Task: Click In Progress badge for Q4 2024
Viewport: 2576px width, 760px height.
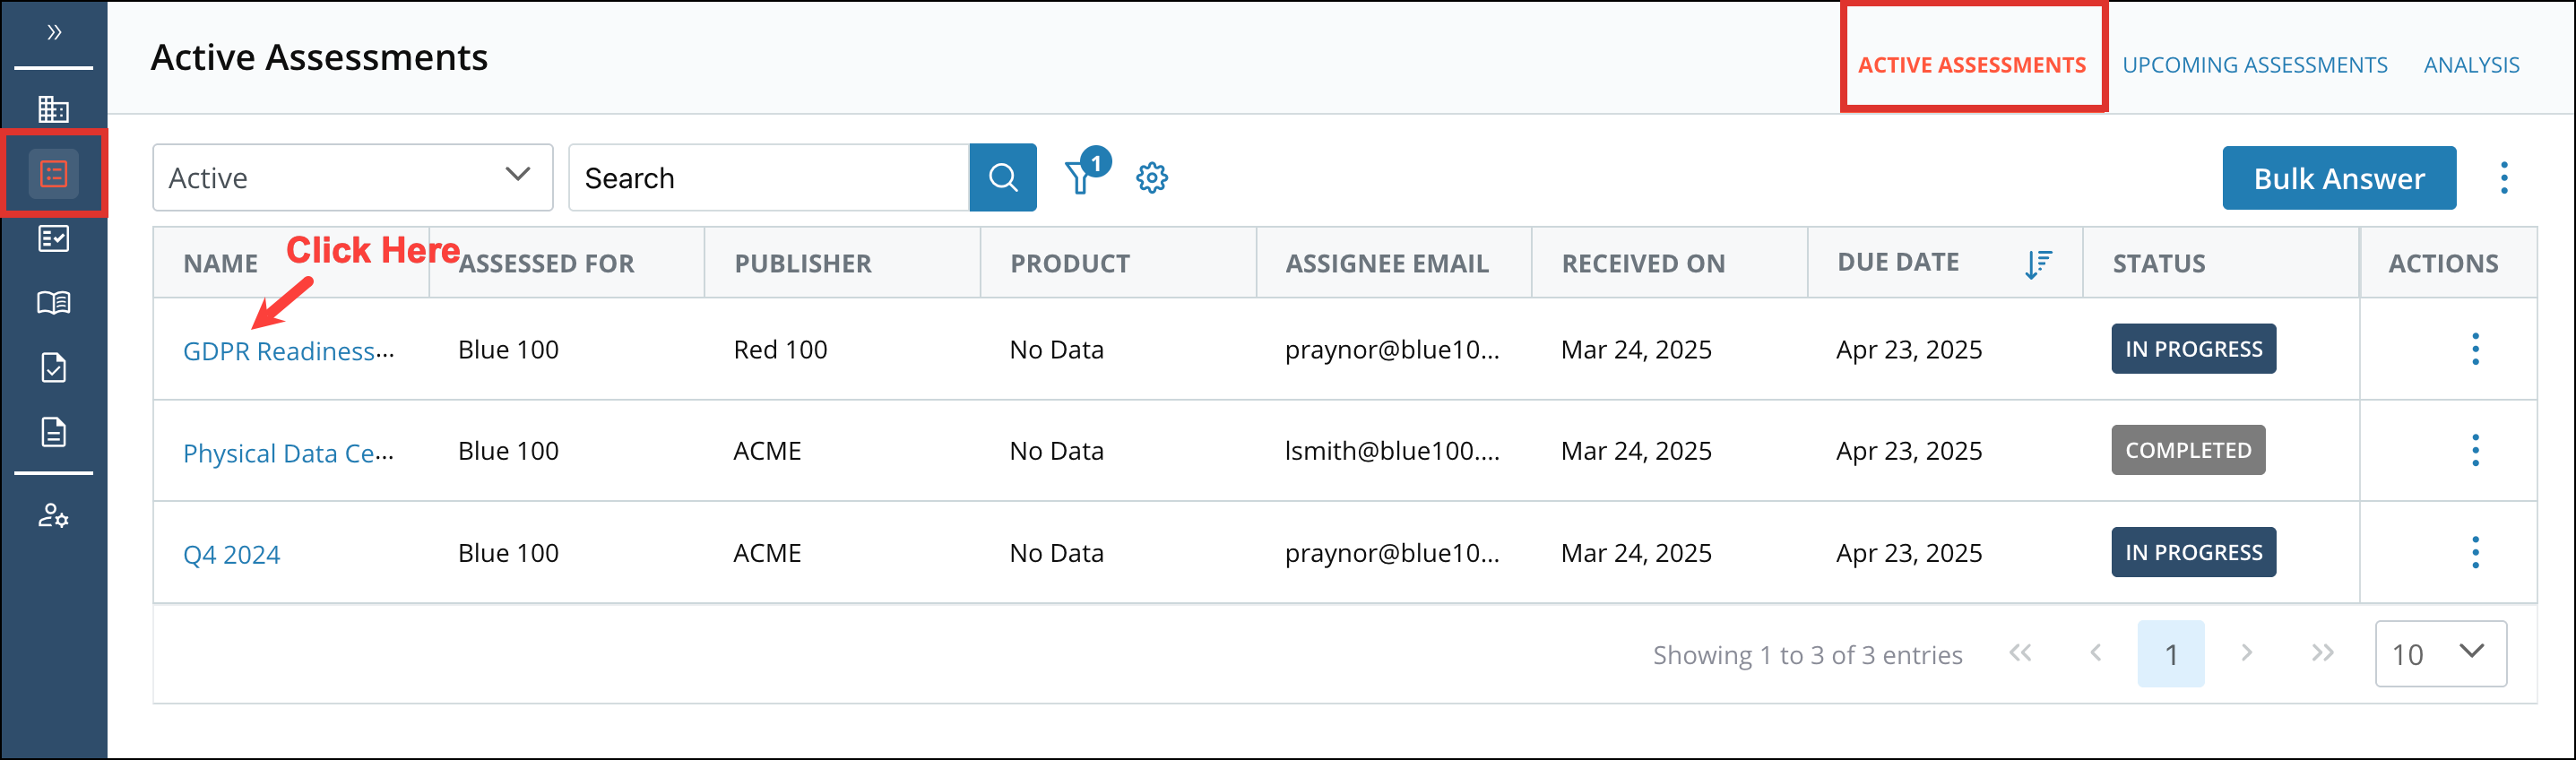Action: pos(2193,552)
